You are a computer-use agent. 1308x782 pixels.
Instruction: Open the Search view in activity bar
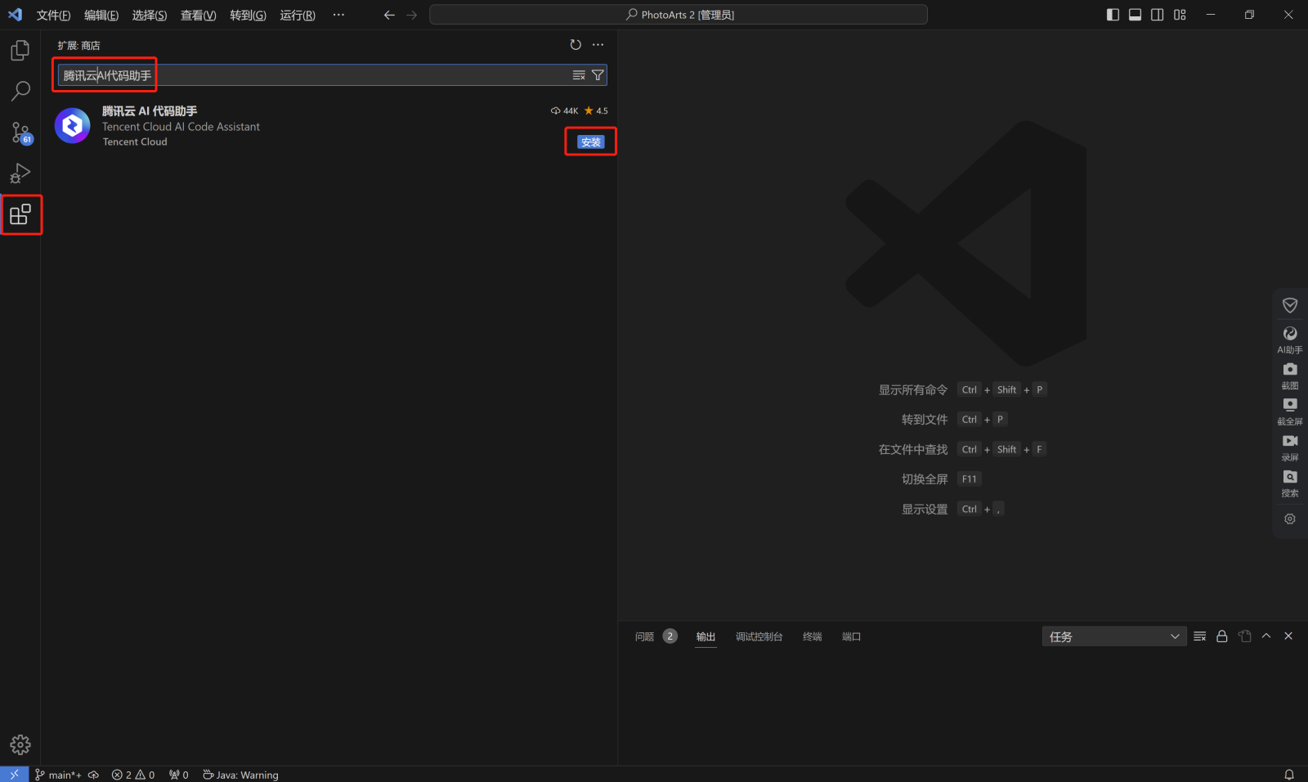click(20, 91)
